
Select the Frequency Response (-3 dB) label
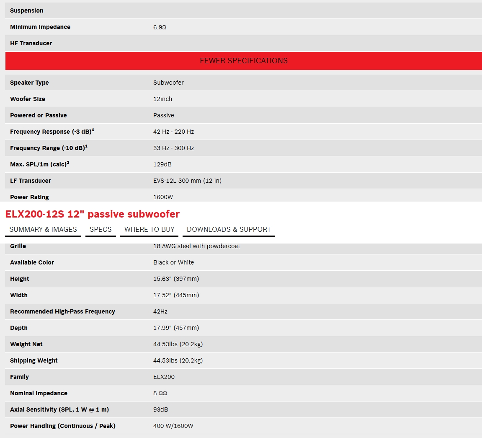(52, 131)
